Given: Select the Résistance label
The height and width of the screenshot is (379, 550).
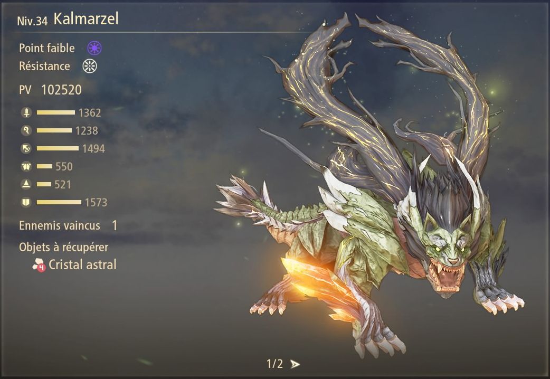Looking at the screenshot, I should [44, 66].
